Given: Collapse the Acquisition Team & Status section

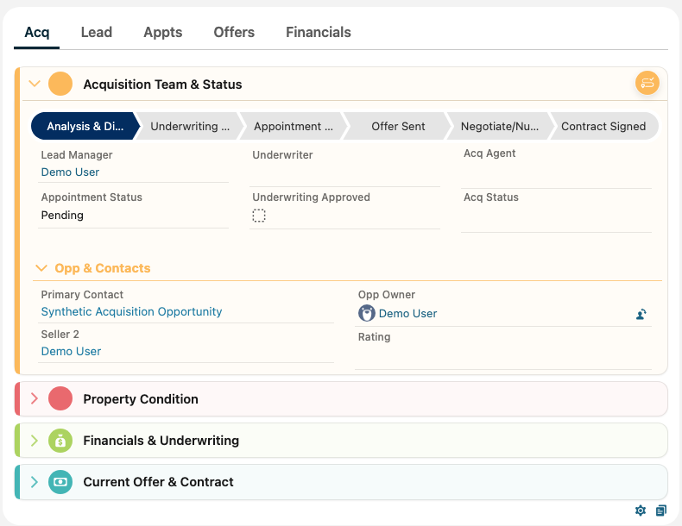Looking at the screenshot, I should (x=35, y=84).
